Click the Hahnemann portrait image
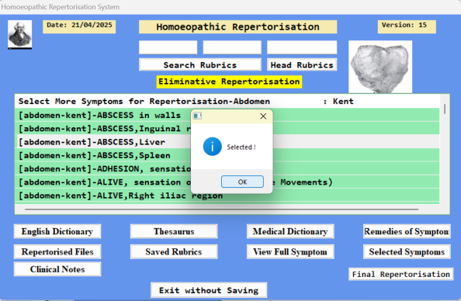 click(x=19, y=34)
